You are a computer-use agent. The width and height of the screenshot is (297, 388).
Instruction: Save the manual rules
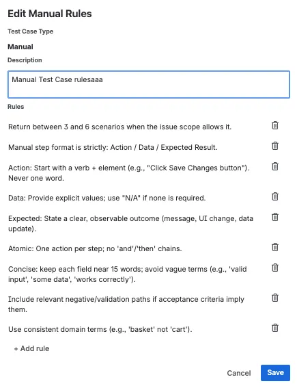275,373
